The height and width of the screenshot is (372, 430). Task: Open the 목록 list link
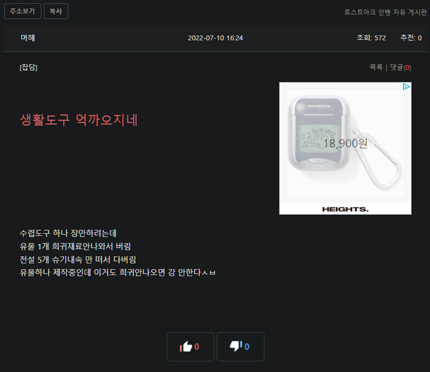(x=376, y=67)
